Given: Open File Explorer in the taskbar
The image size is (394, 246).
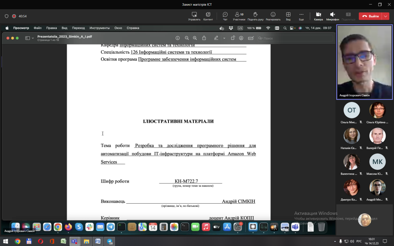Looking at the screenshot, I should (86, 241).
